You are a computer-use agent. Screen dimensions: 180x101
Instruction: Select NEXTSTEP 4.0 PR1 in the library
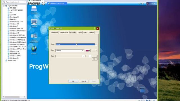17,10
